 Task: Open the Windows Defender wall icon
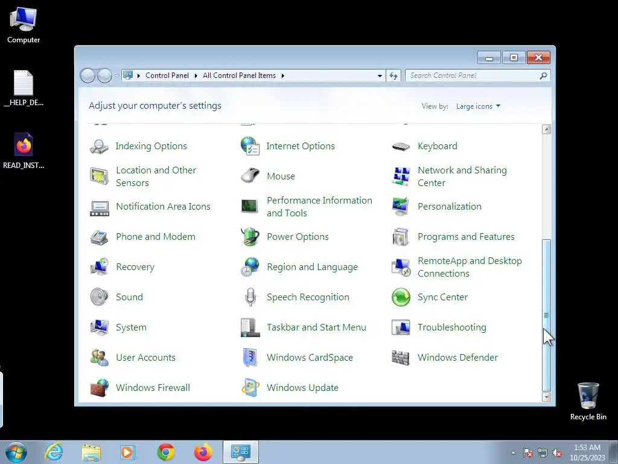coord(401,358)
